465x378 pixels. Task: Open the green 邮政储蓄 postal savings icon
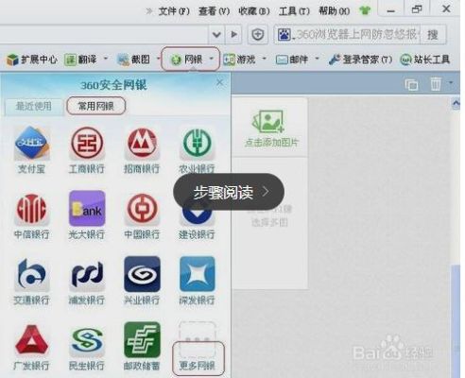(x=142, y=340)
